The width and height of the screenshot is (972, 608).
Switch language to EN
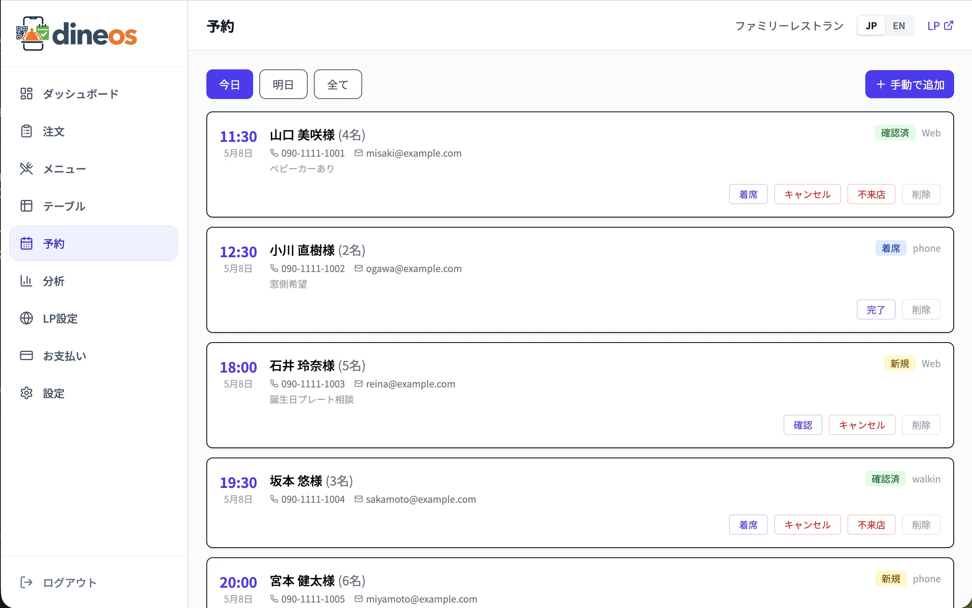pyautogui.click(x=899, y=26)
